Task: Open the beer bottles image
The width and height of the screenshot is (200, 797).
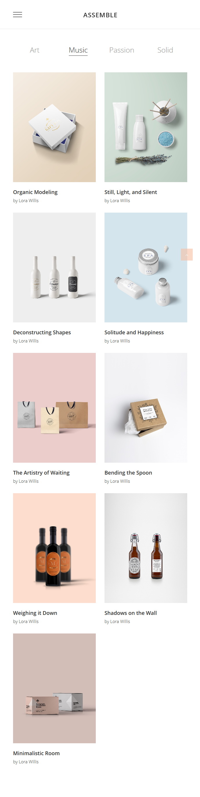Action: coord(146,548)
